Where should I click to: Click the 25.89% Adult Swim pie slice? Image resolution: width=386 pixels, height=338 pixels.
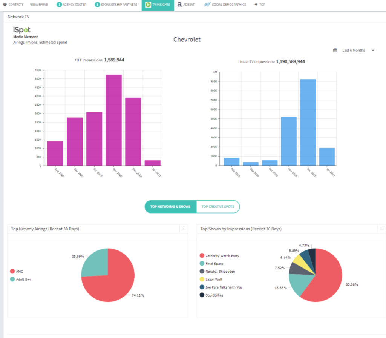(x=96, y=264)
